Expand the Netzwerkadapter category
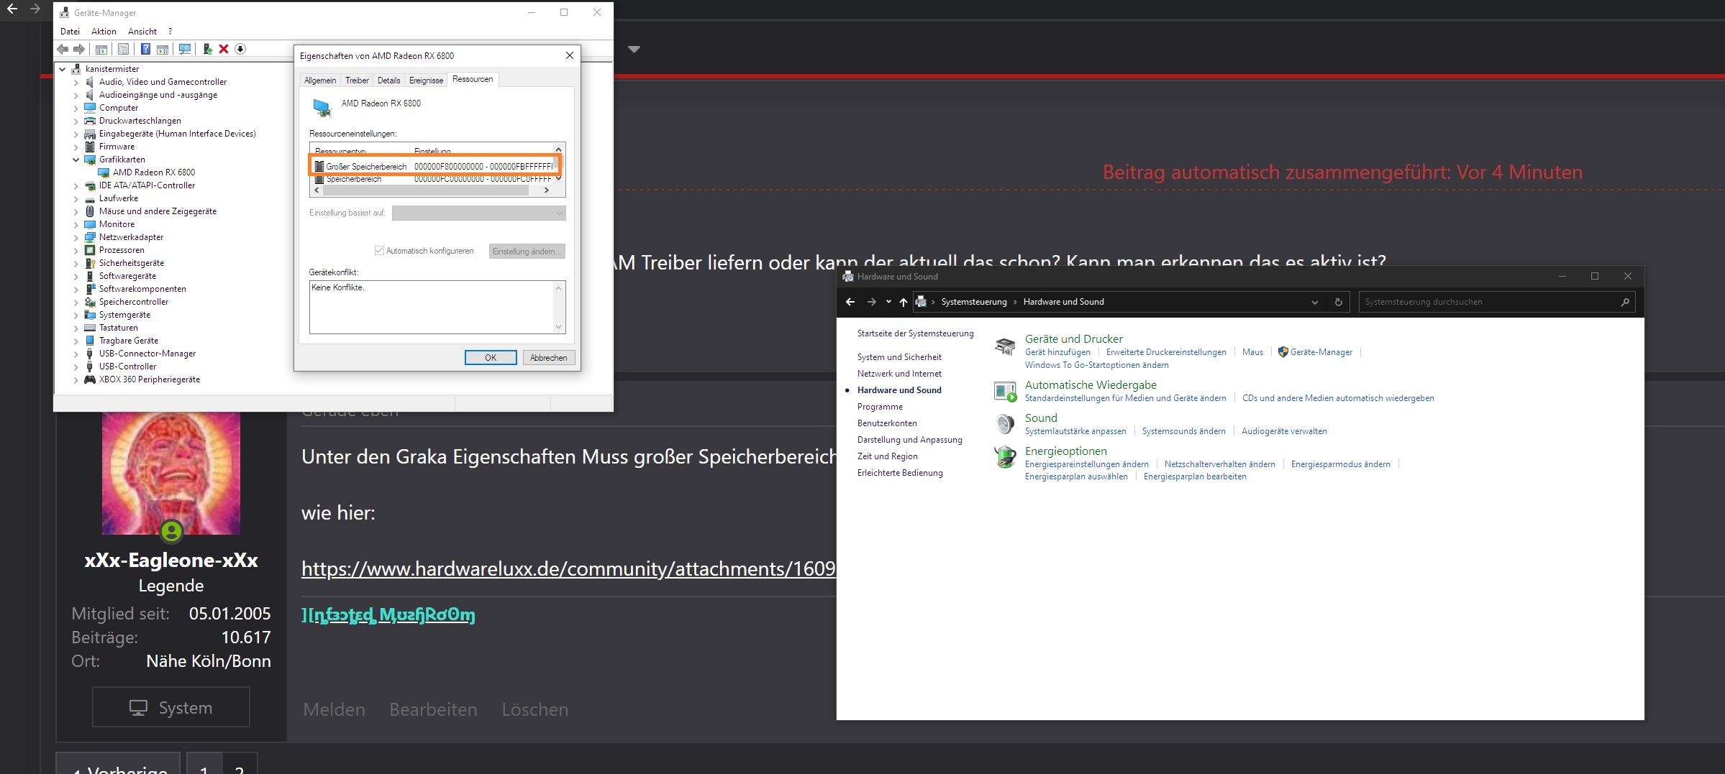 (x=76, y=237)
